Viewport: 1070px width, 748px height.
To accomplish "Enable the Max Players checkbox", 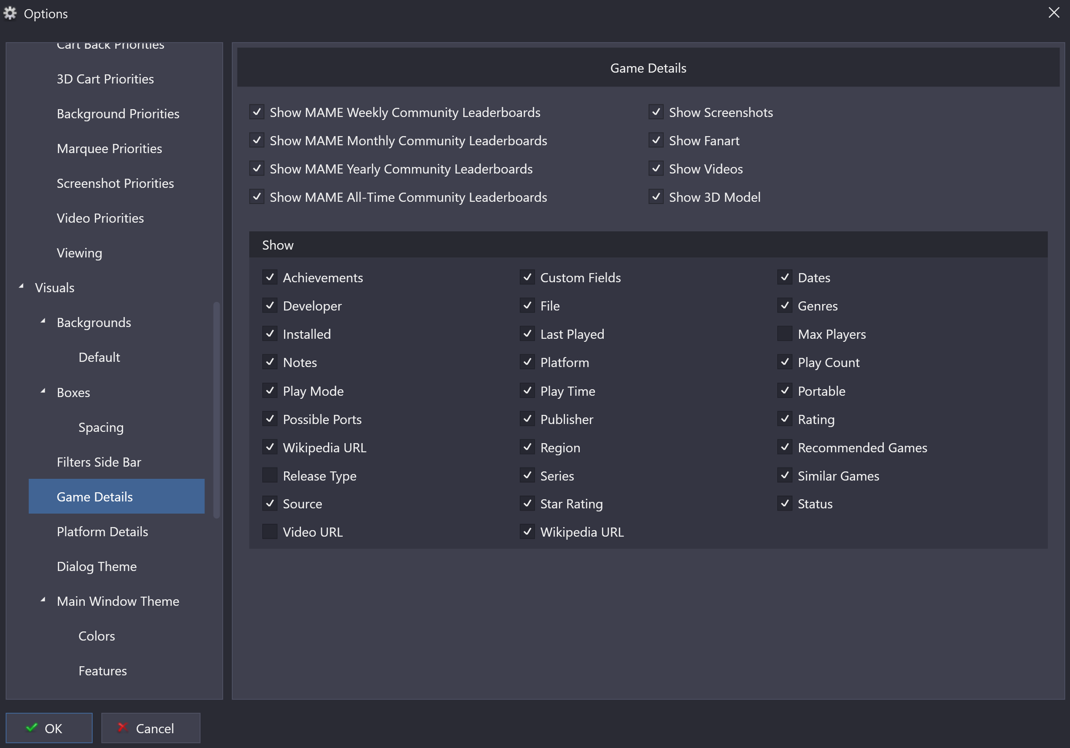I will (x=785, y=334).
